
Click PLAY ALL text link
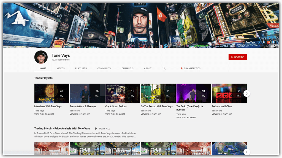pos(105,129)
